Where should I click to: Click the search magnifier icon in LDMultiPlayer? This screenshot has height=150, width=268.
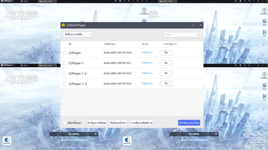point(198,35)
